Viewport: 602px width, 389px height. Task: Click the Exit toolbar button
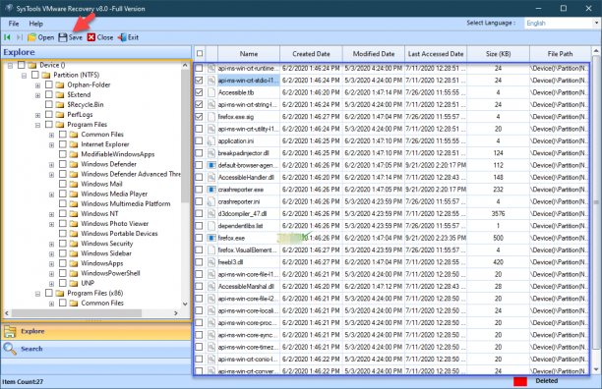click(128, 37)
